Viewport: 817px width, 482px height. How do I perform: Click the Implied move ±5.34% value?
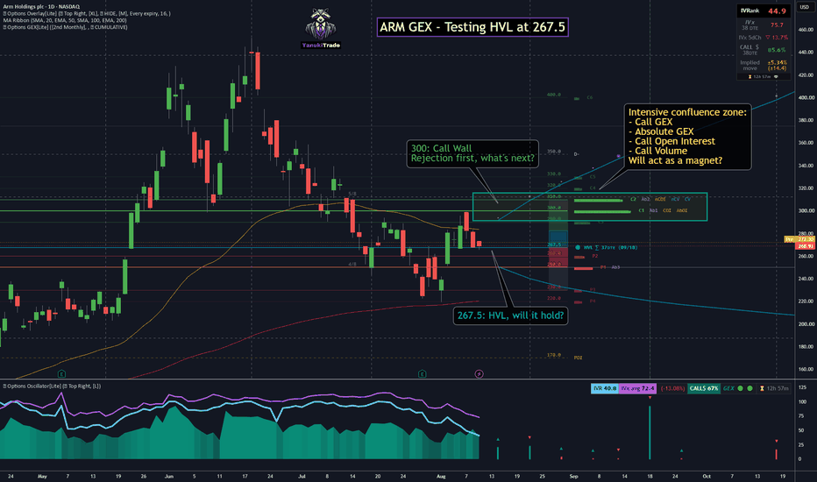(777, 62)
